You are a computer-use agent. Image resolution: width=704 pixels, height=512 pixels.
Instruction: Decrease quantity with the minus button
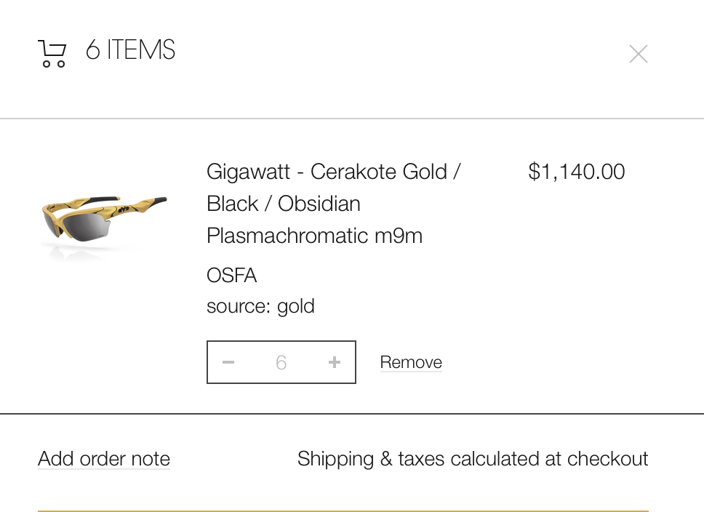[x=228, y=362]
